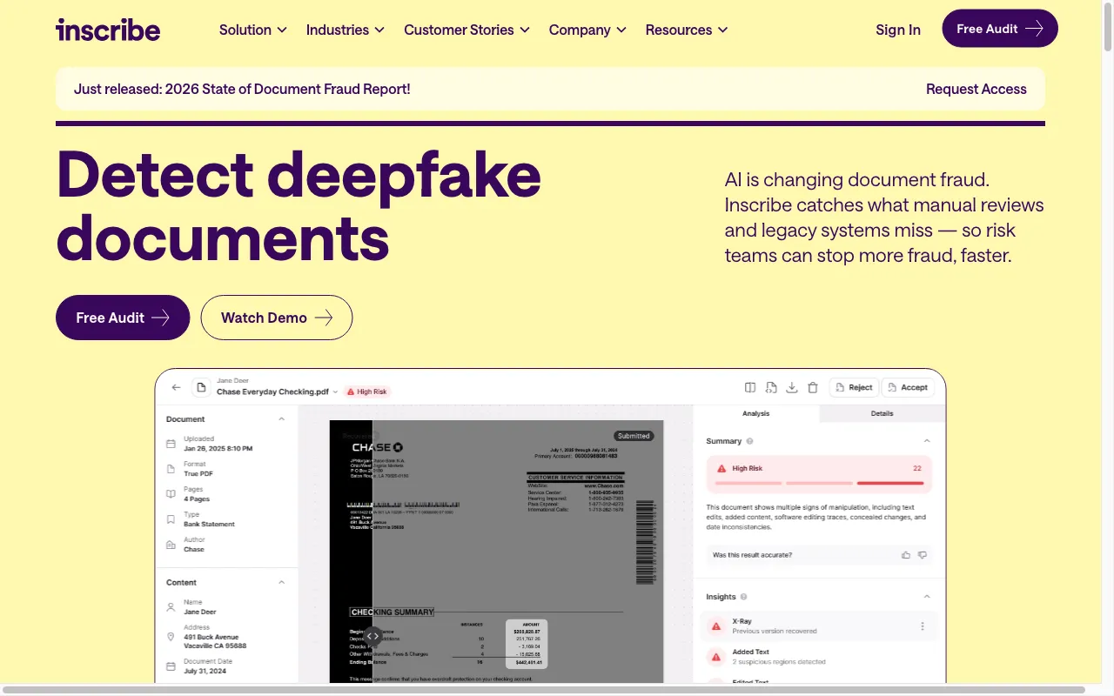Click the inscribe logo
1114x696 pixels.
[108, 30]
